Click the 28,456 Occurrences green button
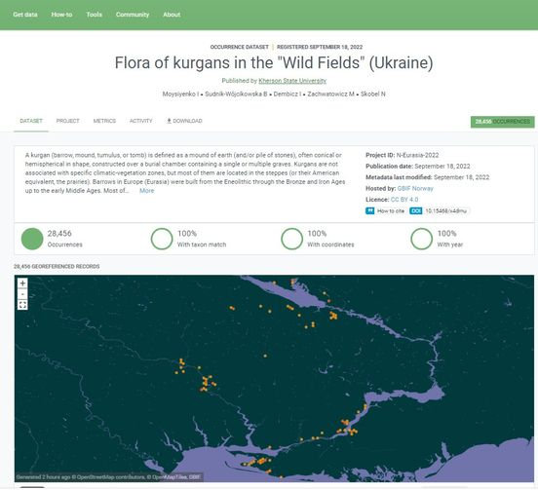 [x=502, y=122]
